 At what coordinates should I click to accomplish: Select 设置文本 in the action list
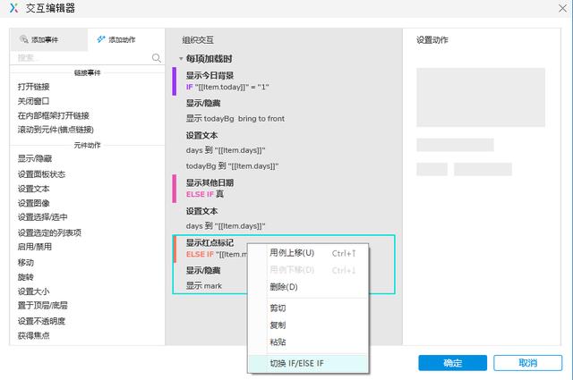[33, 189]
